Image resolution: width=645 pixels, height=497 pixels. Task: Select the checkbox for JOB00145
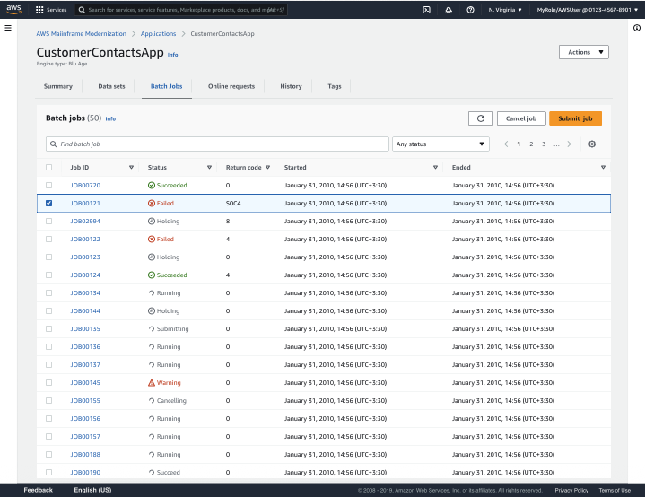(49, 383)
